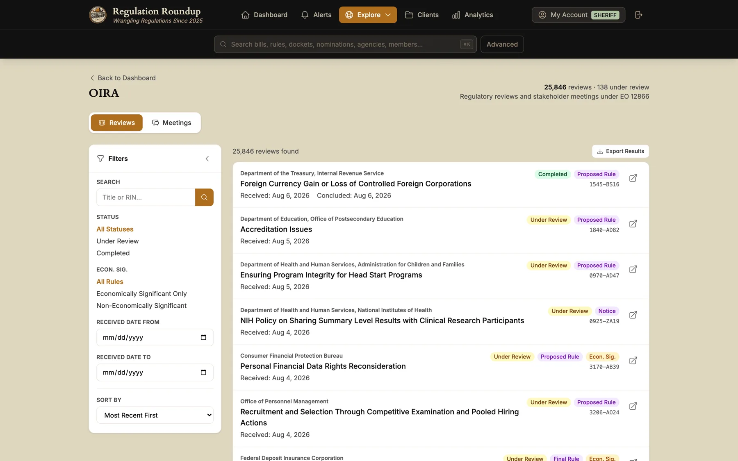738x461 pixels.
Task: Filter status by Completed
Action: pos(113,253)
